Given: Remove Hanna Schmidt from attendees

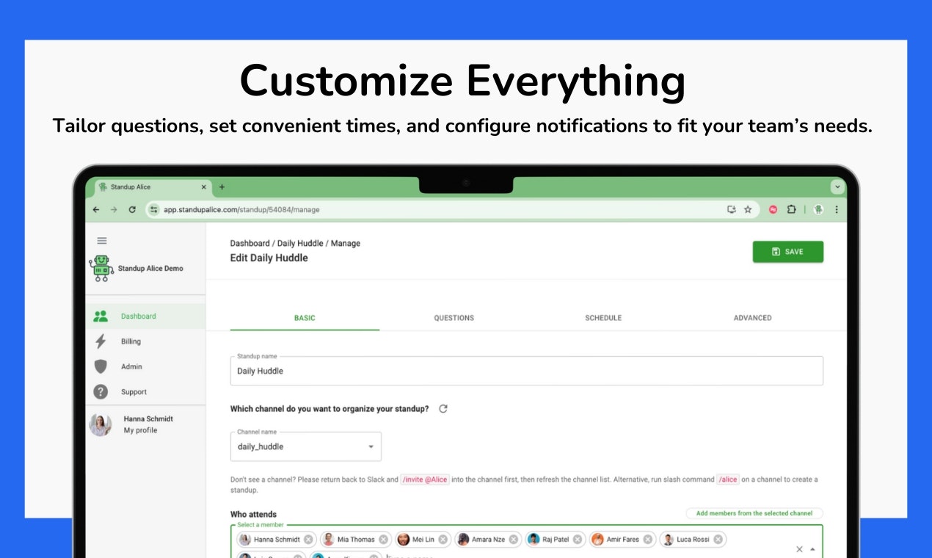Looking at the screenshot, I should pyautogui.click(x=308, y=540).
